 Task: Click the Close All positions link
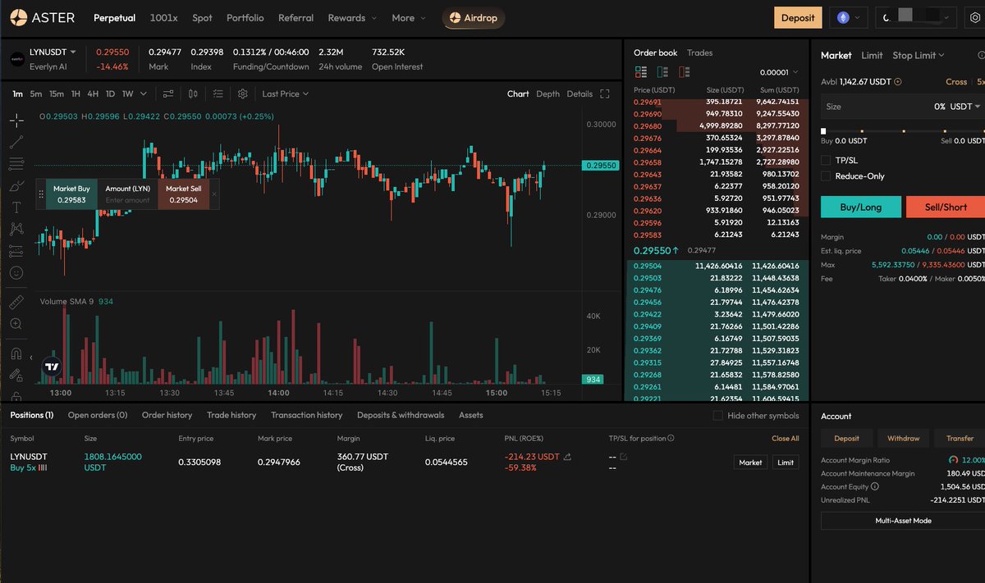click(x=785, y=439)
